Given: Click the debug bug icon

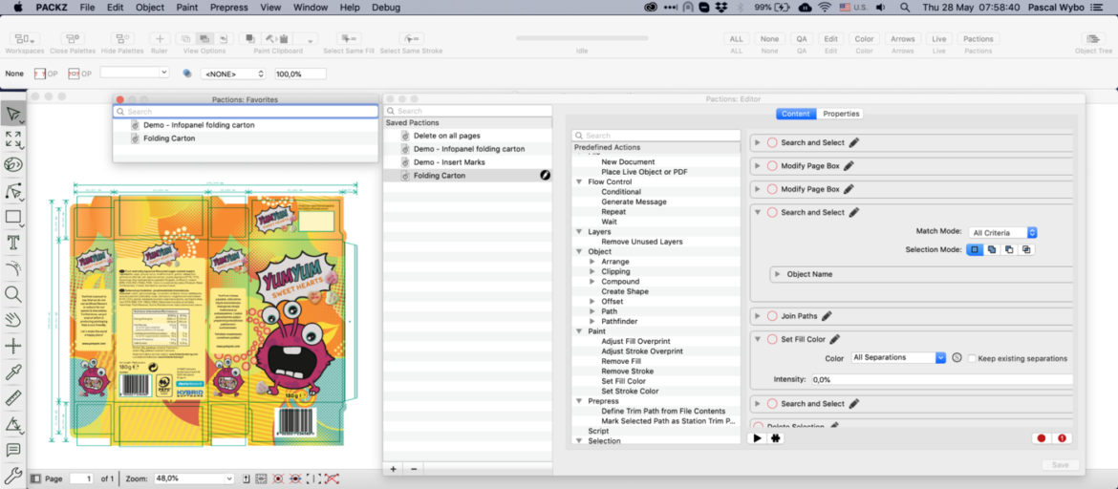Looking at the screenshot, I should [775, 438].
